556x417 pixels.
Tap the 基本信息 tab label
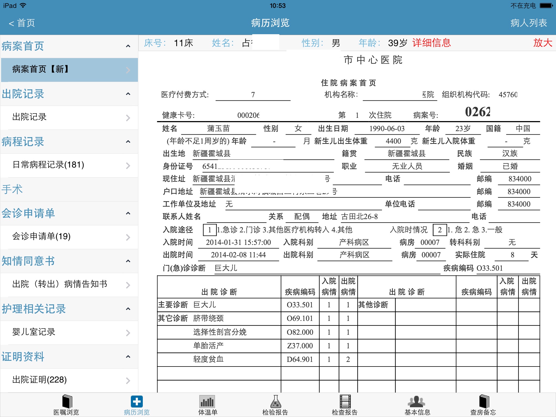[417, 412]
